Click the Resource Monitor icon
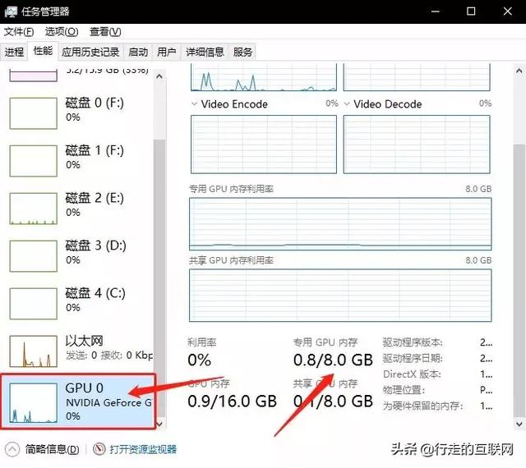 [99, 448]
